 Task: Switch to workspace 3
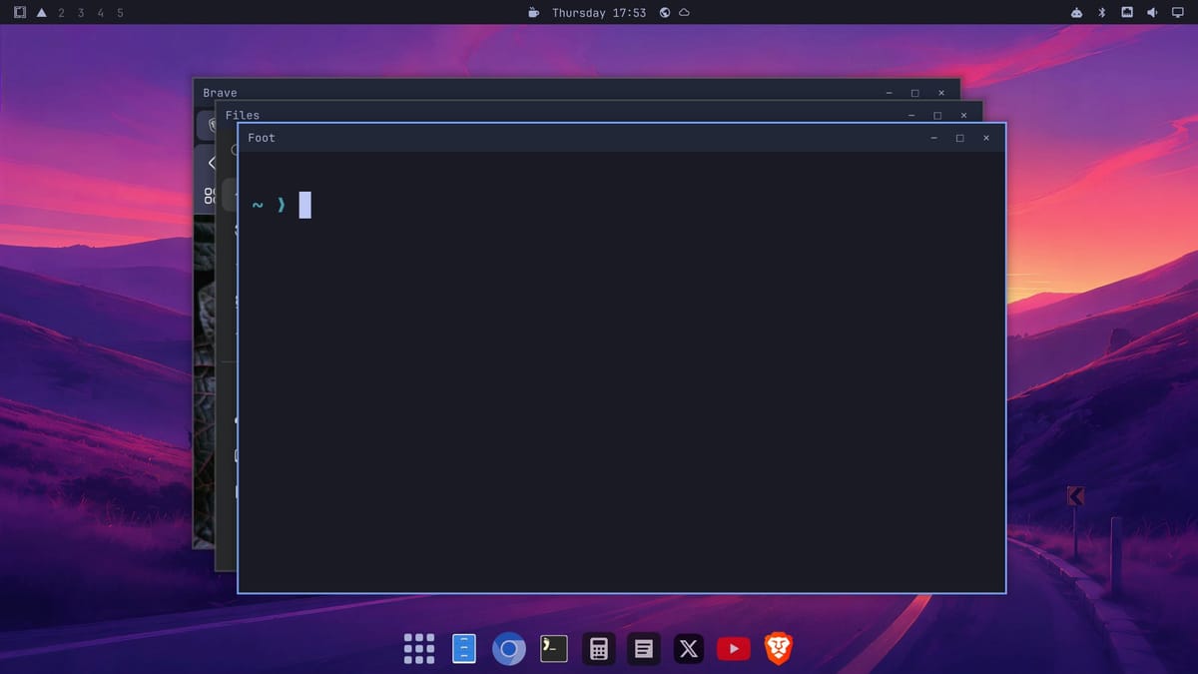click(x=81, y=13)
